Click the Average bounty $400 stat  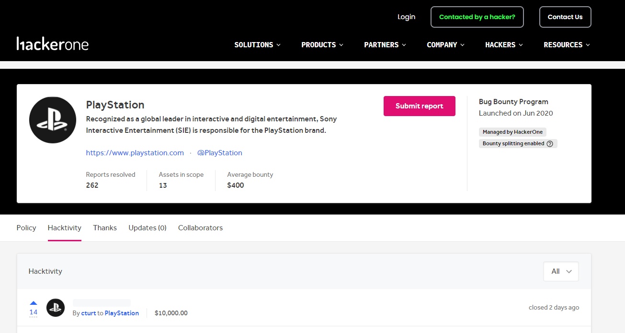(250, 180)
